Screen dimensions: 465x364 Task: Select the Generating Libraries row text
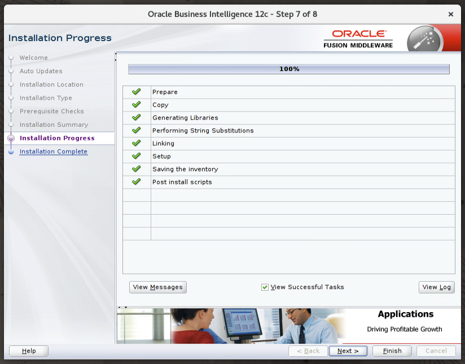click(185, 118)
